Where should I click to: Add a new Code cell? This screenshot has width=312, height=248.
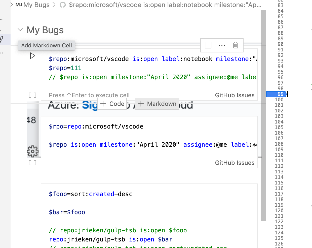click(112, 104)
